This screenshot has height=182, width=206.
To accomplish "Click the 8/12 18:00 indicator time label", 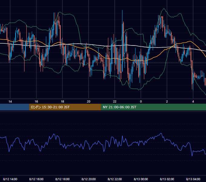I will pos(62,179).
